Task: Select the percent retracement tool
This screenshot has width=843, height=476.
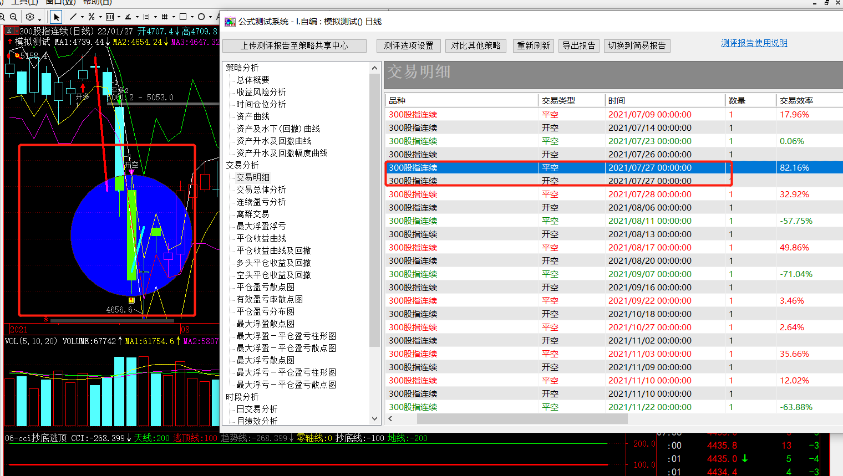Action: [x=92, y=17]
